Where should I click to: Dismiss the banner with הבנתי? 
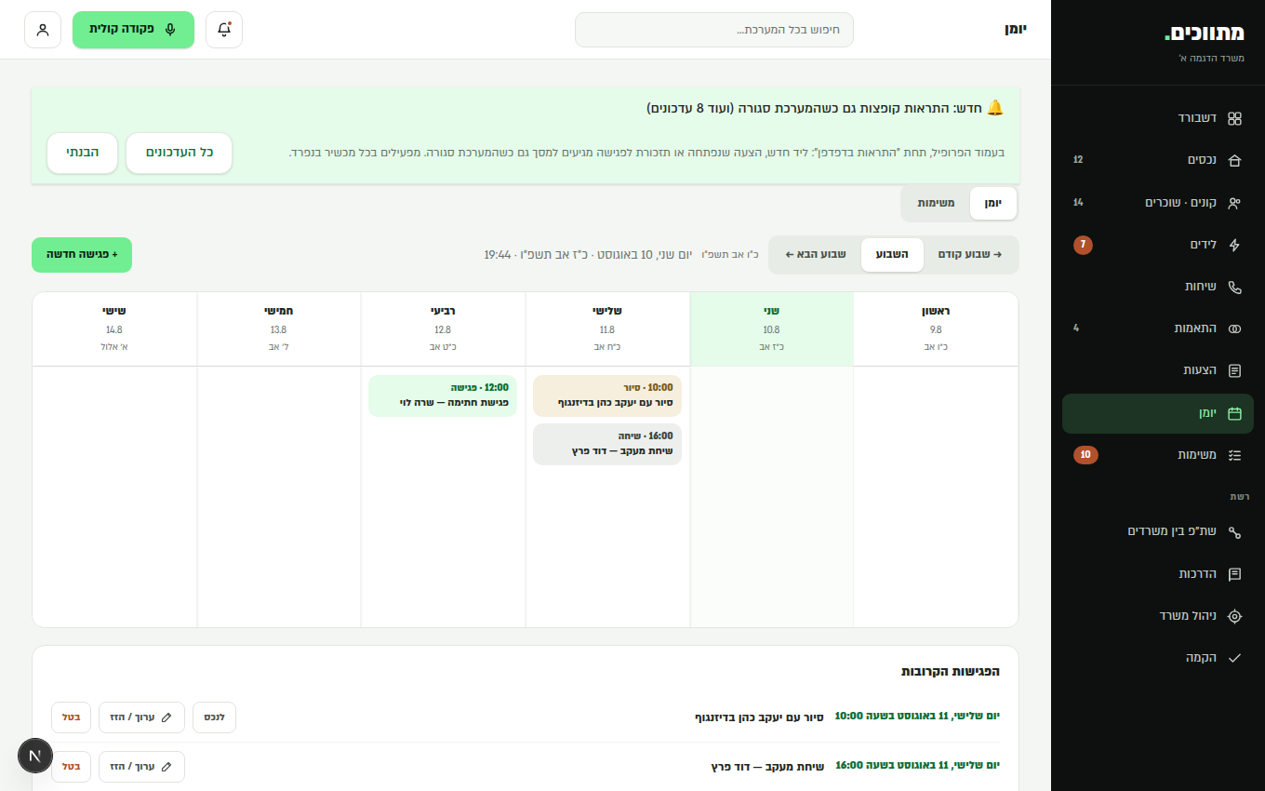point(83,153)
